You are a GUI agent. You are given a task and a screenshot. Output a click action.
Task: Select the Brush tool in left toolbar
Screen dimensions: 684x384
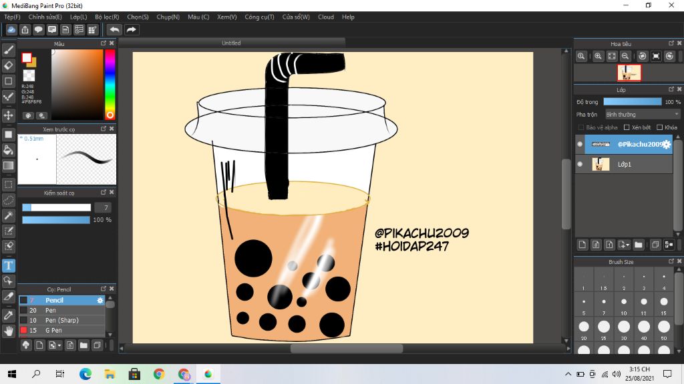point(9,50)
